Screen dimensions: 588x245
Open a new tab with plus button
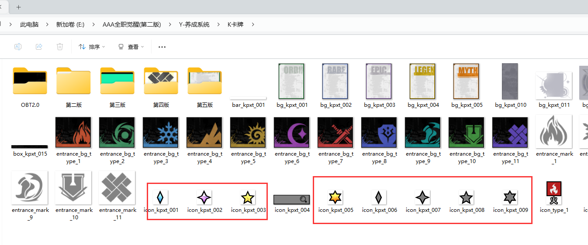tap(18, 7)
